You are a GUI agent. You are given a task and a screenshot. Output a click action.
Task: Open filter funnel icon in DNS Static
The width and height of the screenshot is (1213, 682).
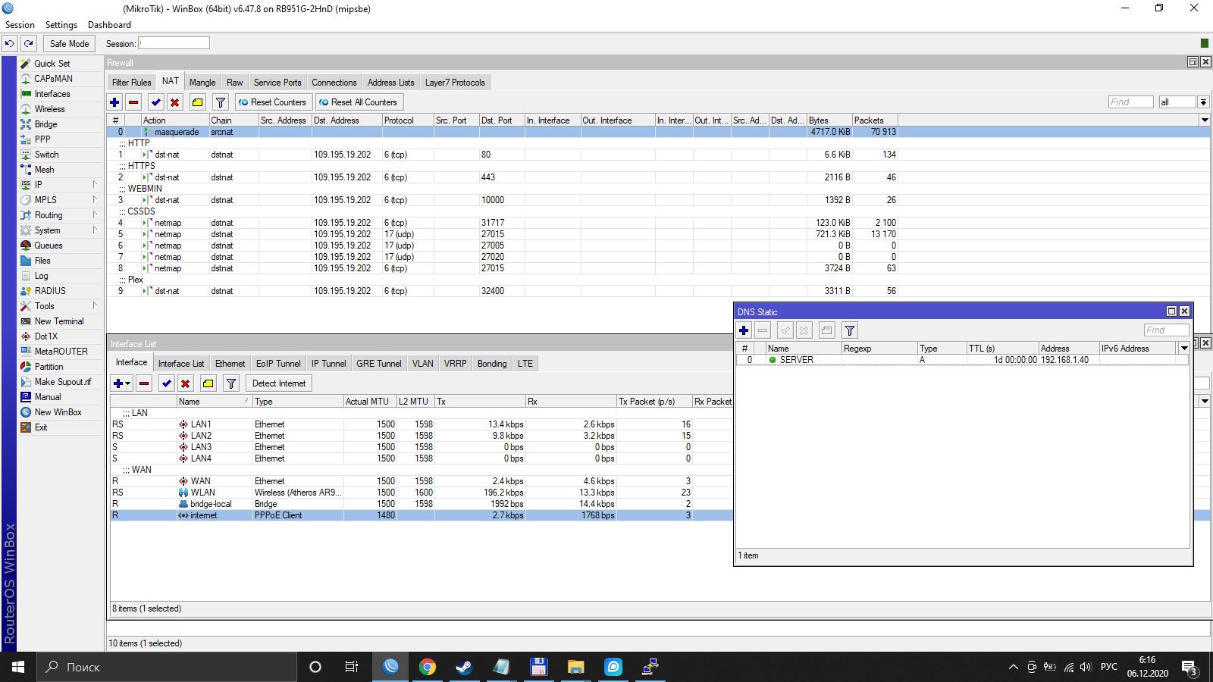850,330
